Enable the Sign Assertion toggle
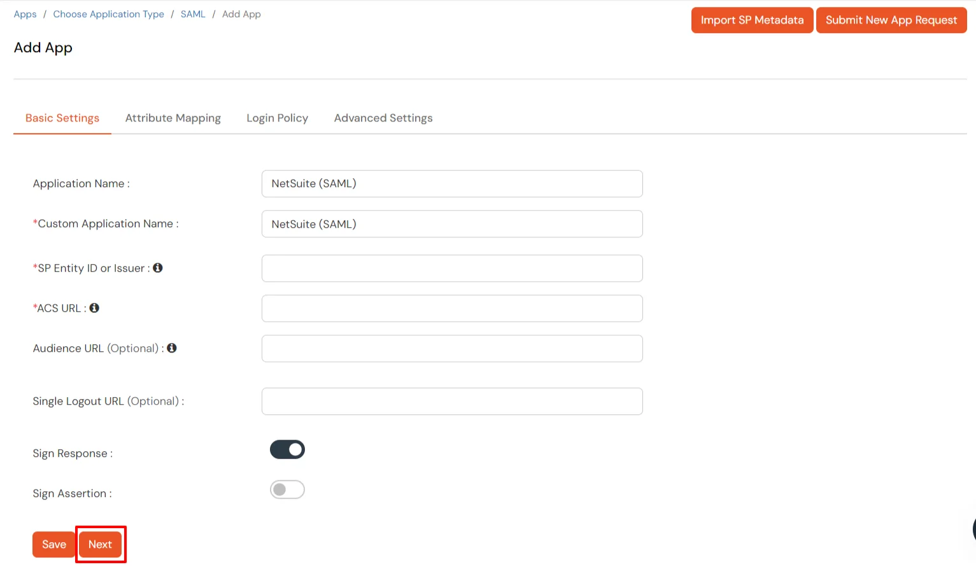976x567 pixels. pos(287,490)
